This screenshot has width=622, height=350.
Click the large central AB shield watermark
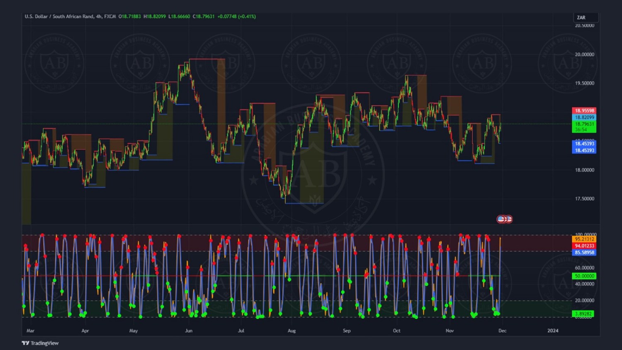click(x=314, y=174)
